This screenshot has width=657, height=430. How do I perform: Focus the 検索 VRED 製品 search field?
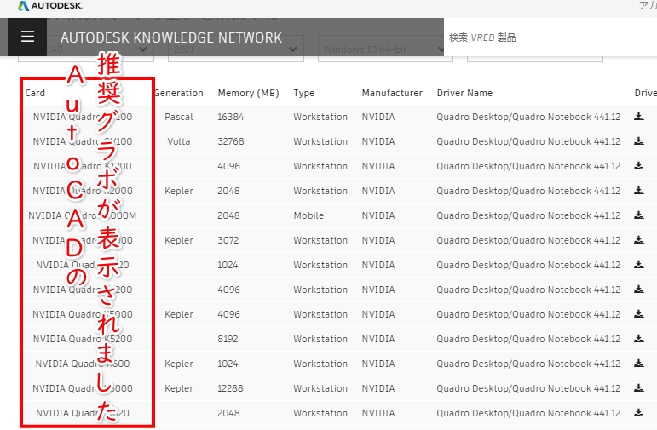(550, 37)
